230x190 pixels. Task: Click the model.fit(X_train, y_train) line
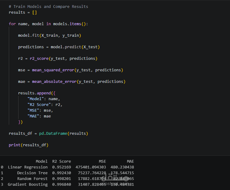coord(49,35)
